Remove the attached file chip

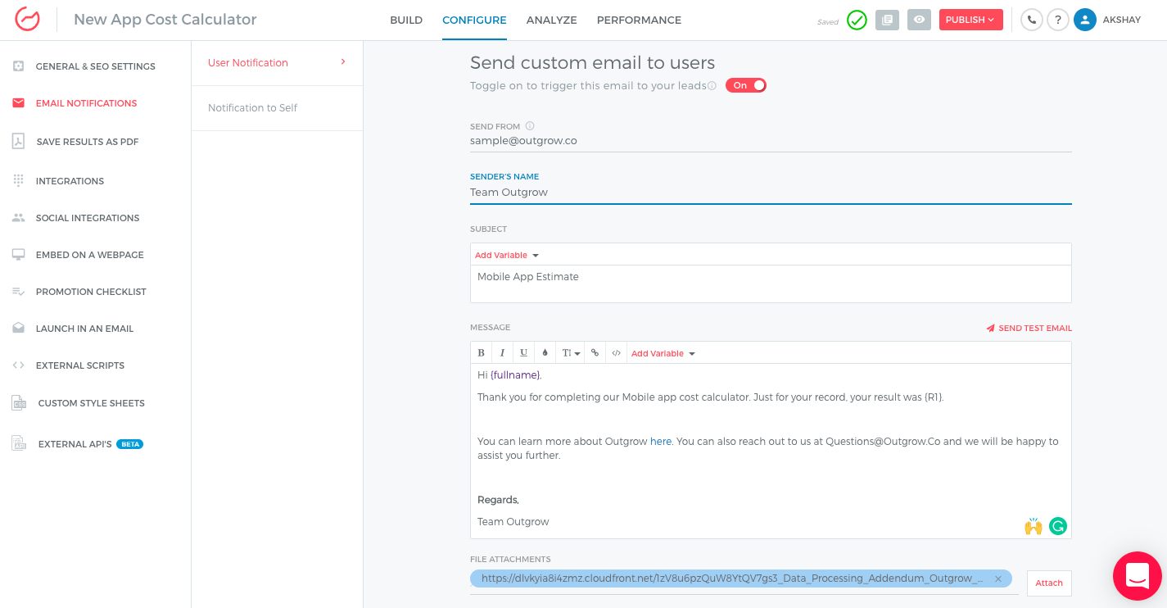pos(998,579)
